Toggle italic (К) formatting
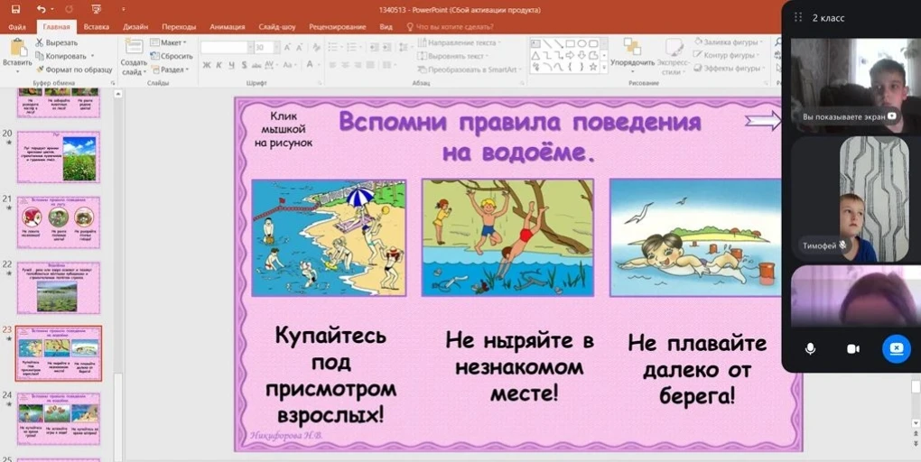921x462 pixels. coord(219,65)
